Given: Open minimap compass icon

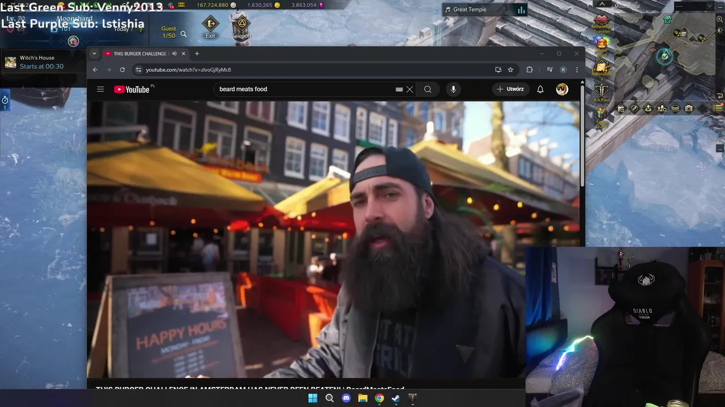Looking at the screenshot, I should pyautogui.click(x=634, y=109).
